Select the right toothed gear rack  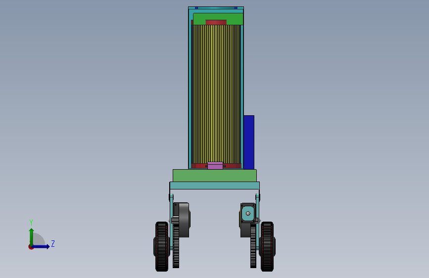click(x=253, y=245)
